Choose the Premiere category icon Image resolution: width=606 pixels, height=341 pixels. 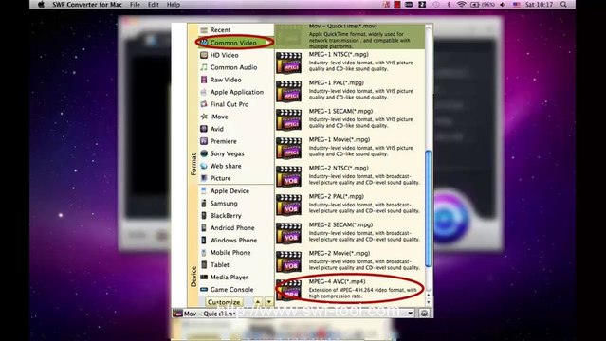204,141
